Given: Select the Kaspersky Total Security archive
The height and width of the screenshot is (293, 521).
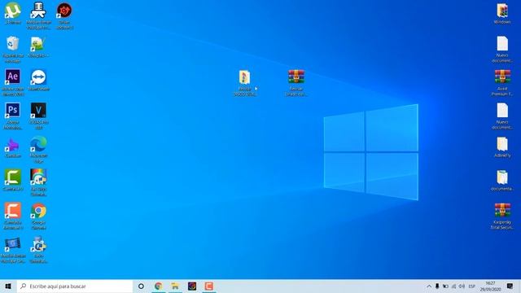Looking at the screenshot, I should pos(502,216).
